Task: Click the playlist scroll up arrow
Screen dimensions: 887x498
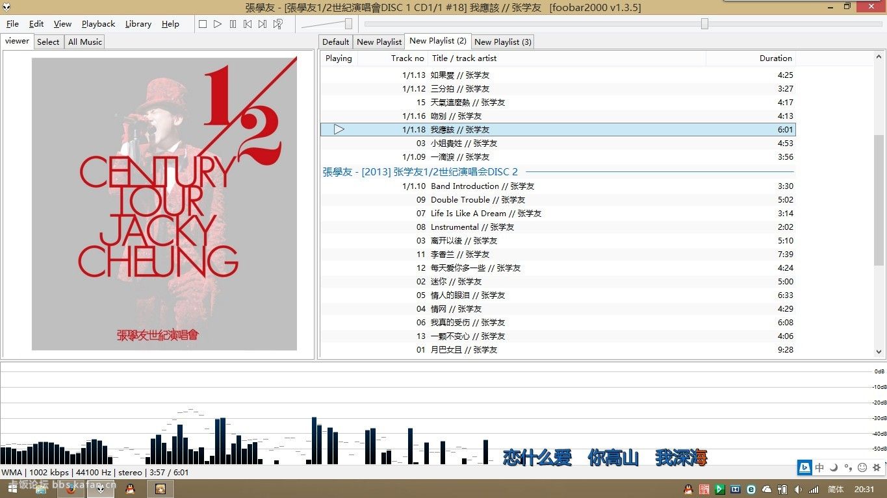Action: tap(879, 57)
